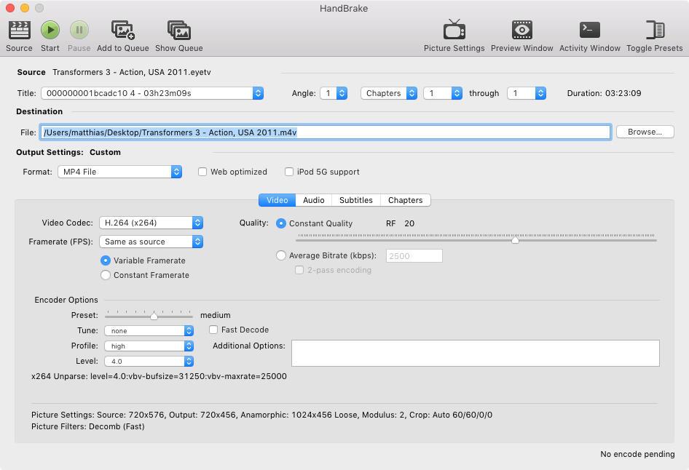Start the encoding job
Viewport: 689px width, 470px height.
pyautogui.click(x=50, y=33)
